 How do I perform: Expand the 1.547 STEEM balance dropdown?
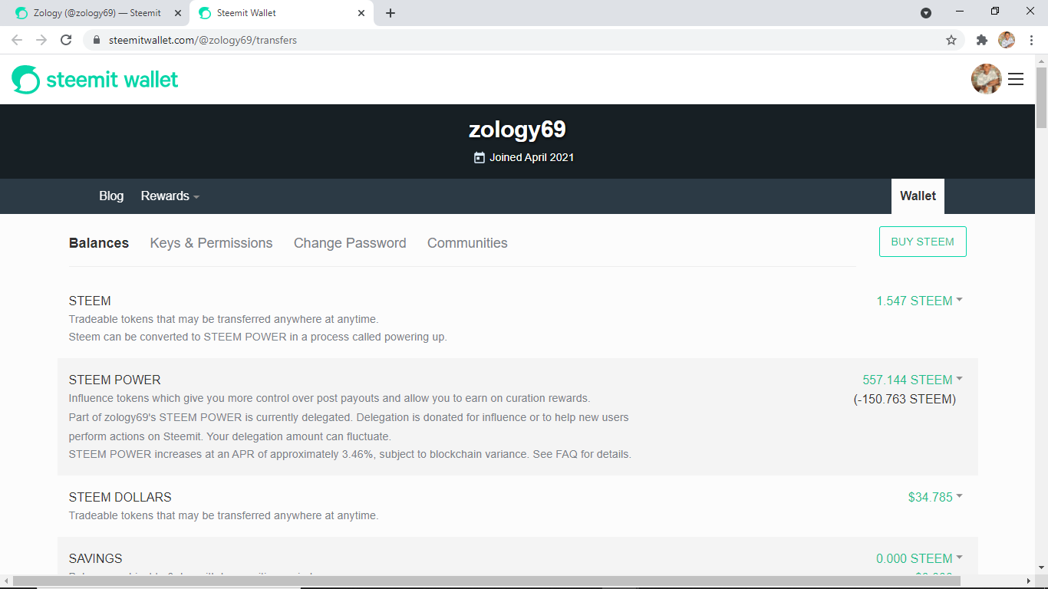coord(919,301)
